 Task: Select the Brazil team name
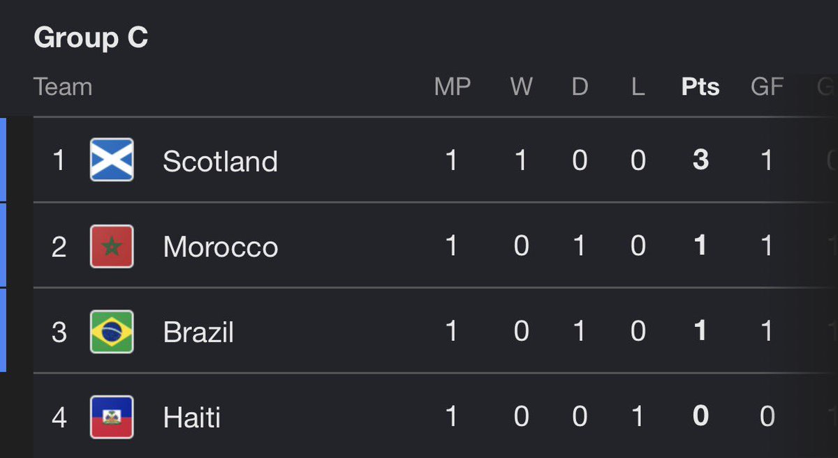[x=198, y=333]
